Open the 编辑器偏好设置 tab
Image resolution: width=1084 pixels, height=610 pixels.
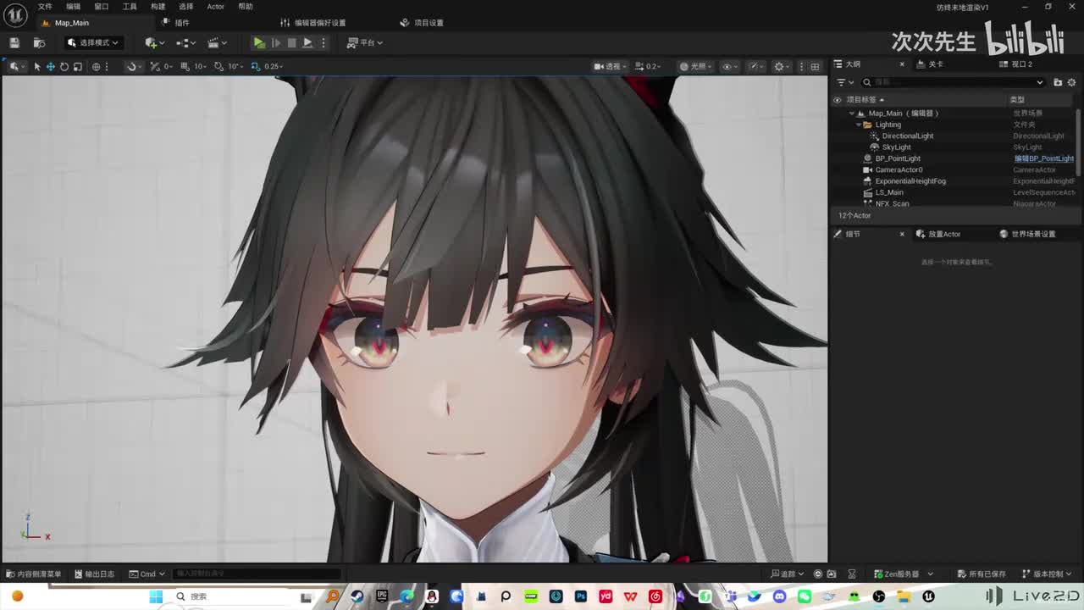[x=313, y=23]
